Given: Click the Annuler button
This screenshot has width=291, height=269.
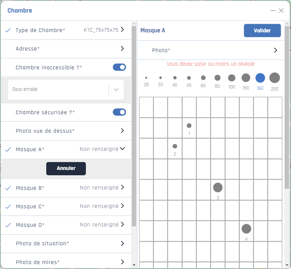Looking at the screenshot, I should coord(66,168).
